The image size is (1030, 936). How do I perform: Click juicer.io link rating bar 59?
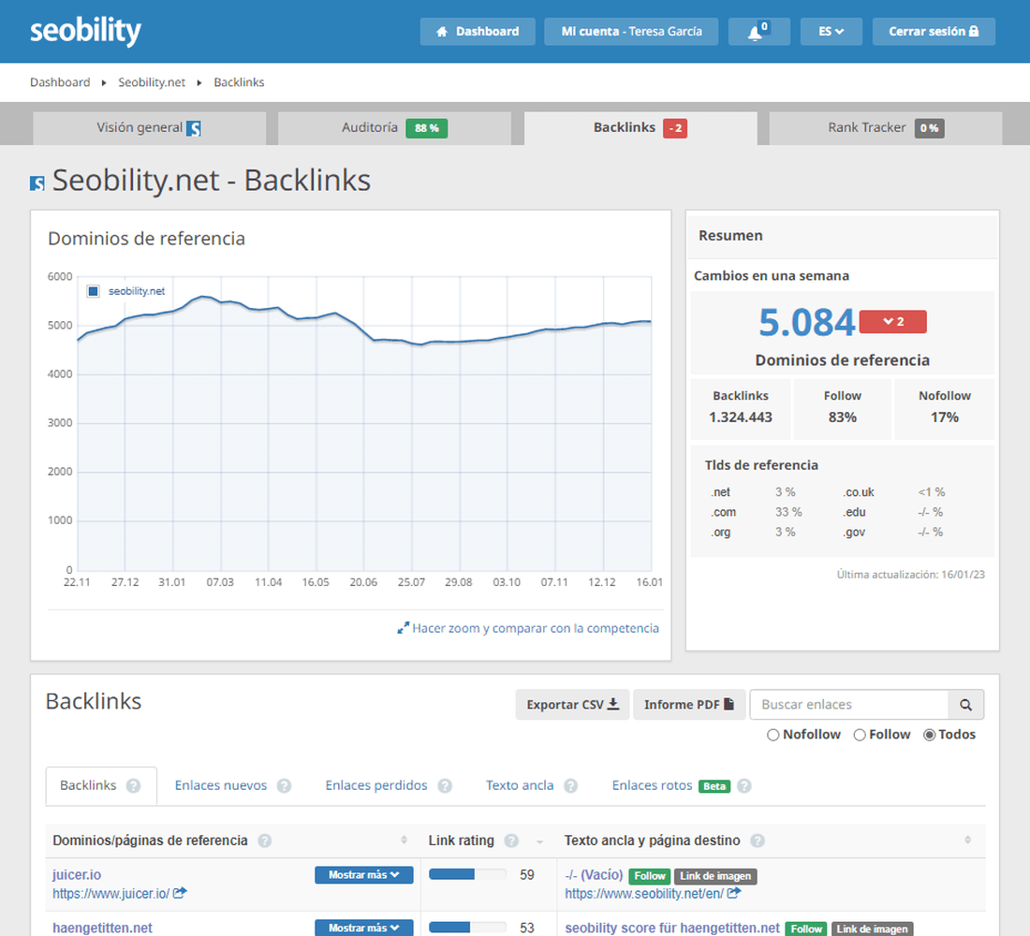(467, 874)
